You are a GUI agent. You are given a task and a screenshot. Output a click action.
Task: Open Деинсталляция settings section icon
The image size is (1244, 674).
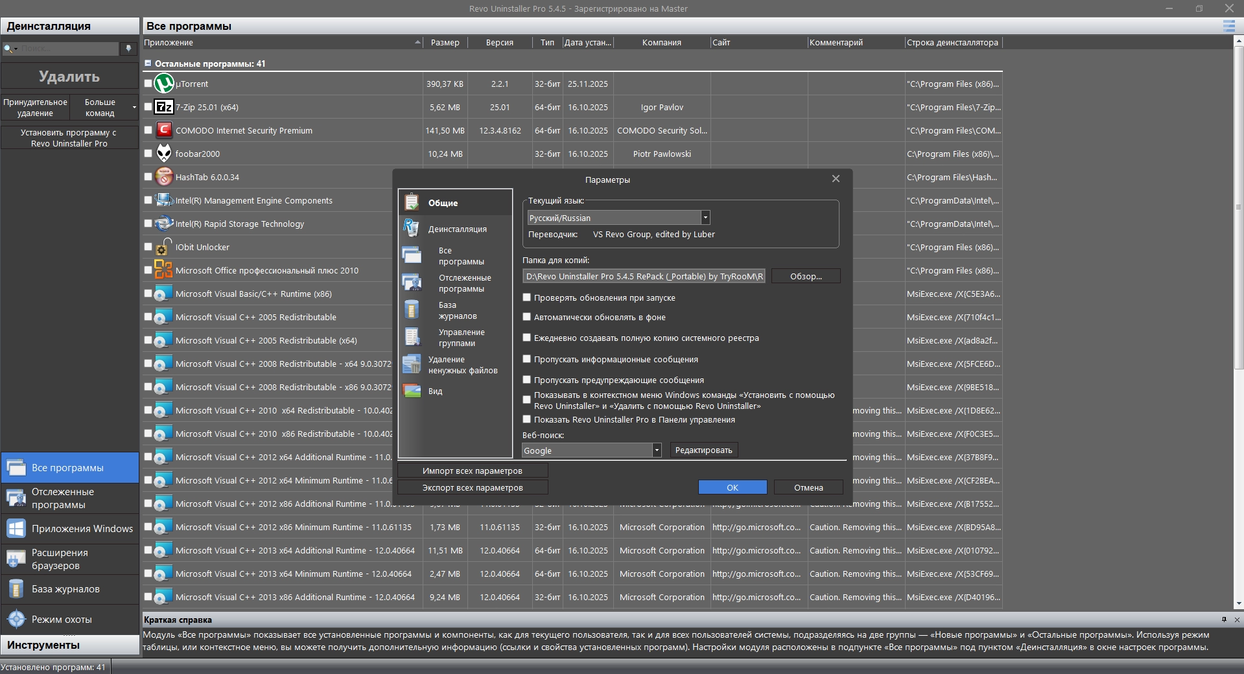[412, 228]
